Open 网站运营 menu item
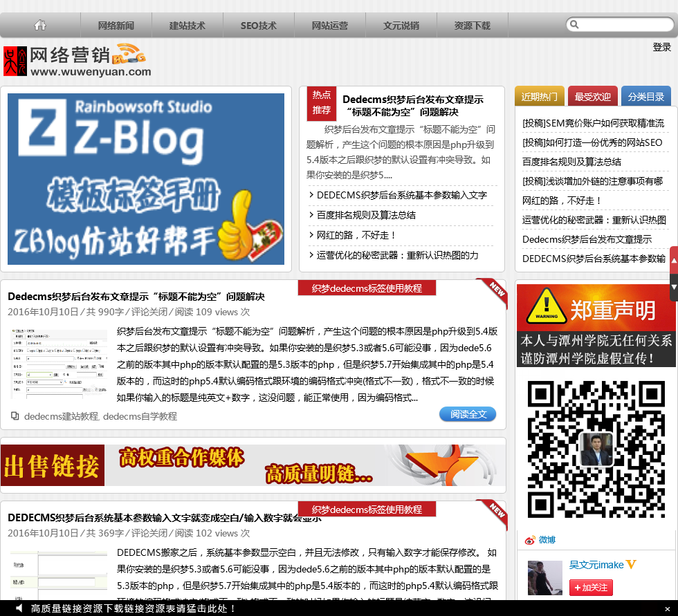 [330, 26]
